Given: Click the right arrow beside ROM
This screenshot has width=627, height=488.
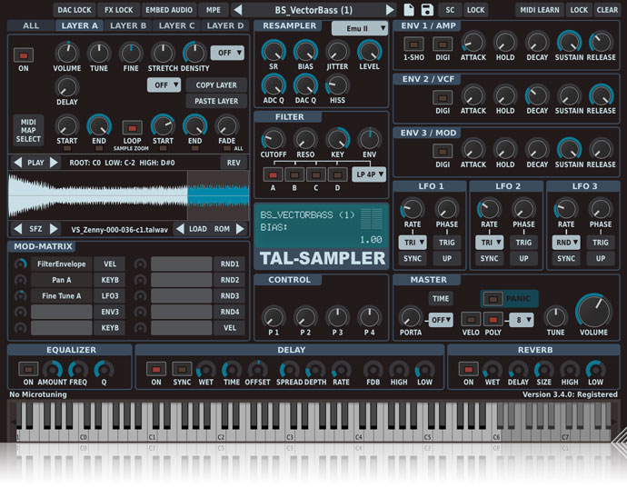Looking at the screenshot, I should click(x=240, y=229).
